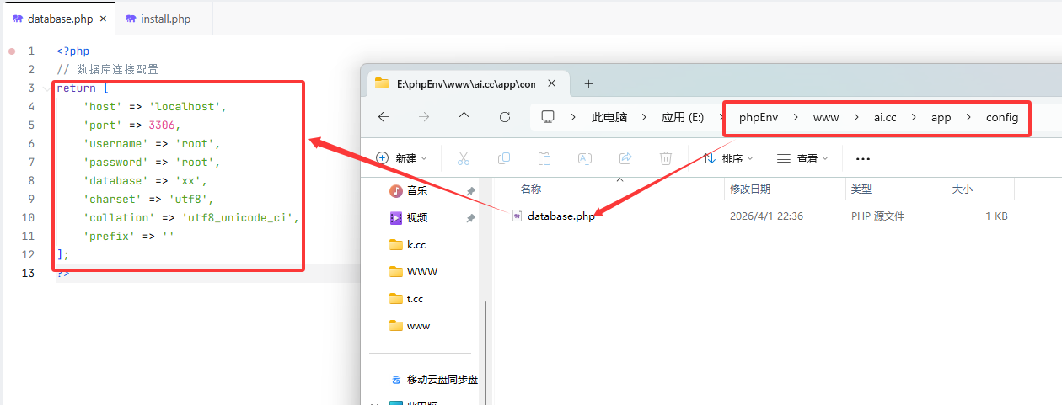
Task: Go forward using the Explorer forward arrow
Action: (424, 117)
